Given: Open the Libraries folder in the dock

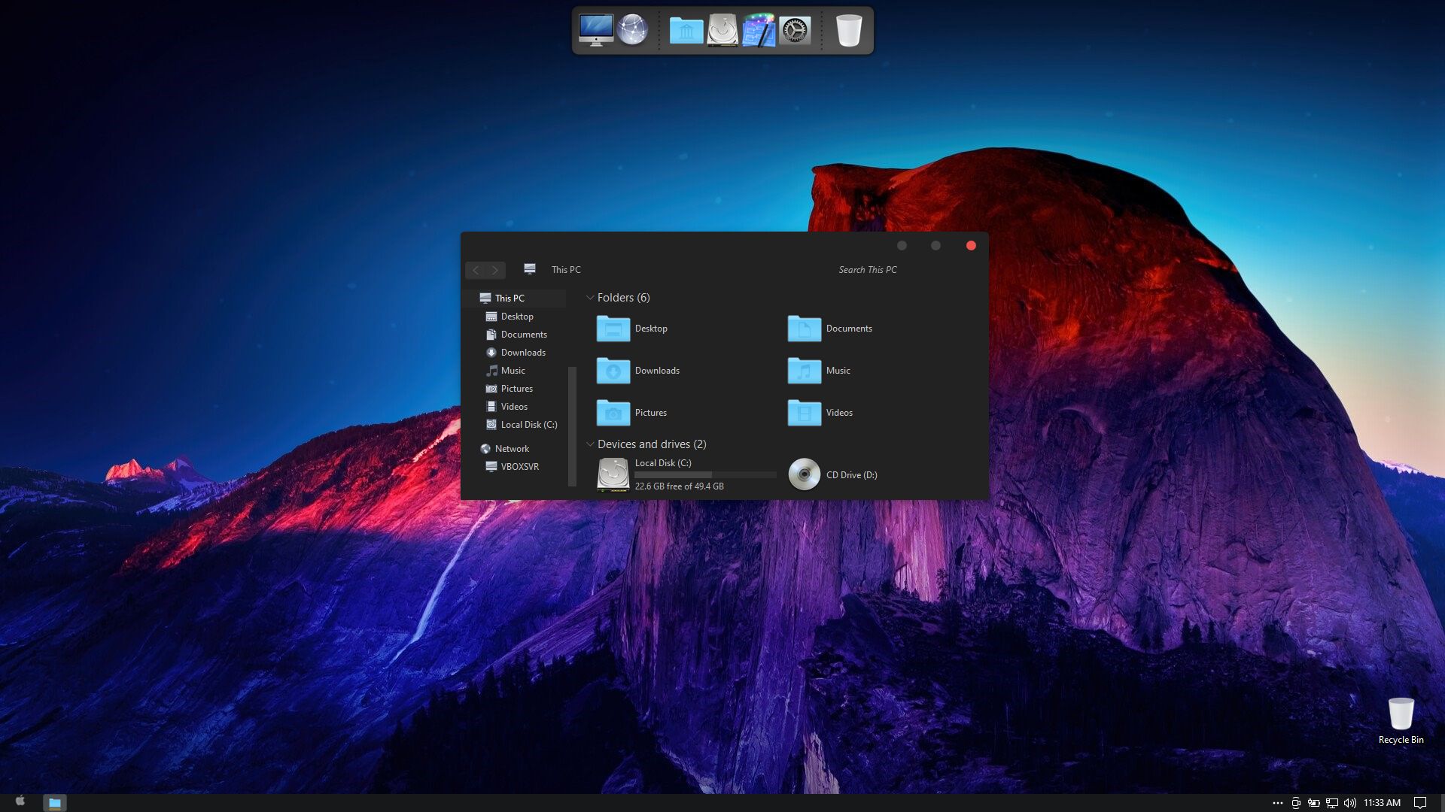Looking at the screenshot, I should tap(686, 31).
